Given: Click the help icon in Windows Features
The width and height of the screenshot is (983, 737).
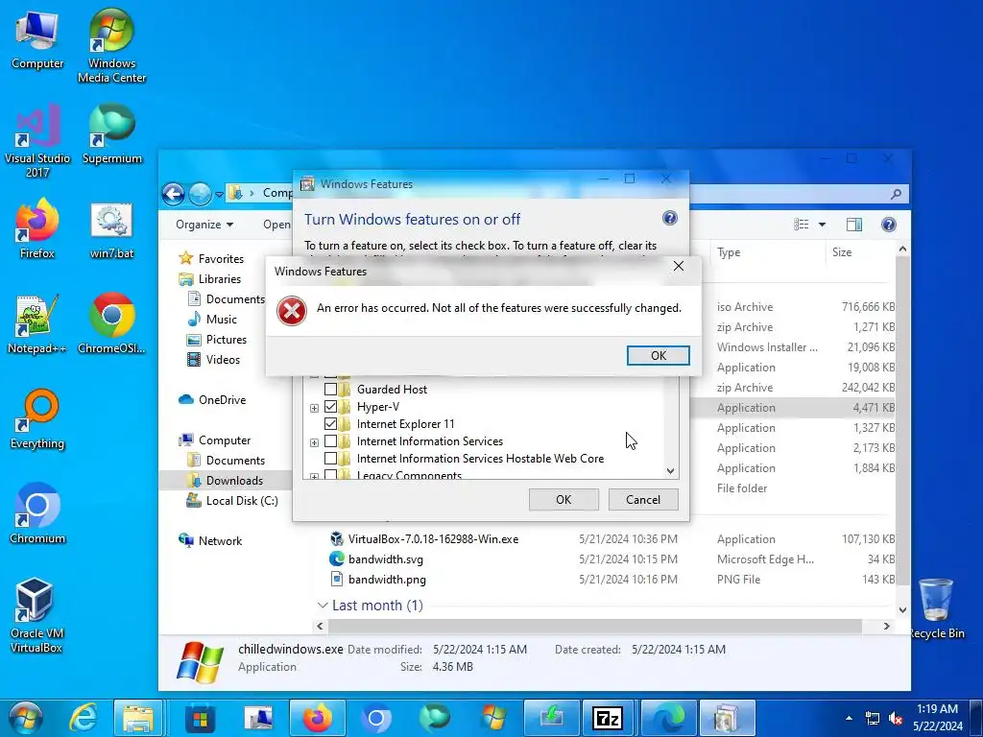Looking at the screenshot, I should (669, 218).
